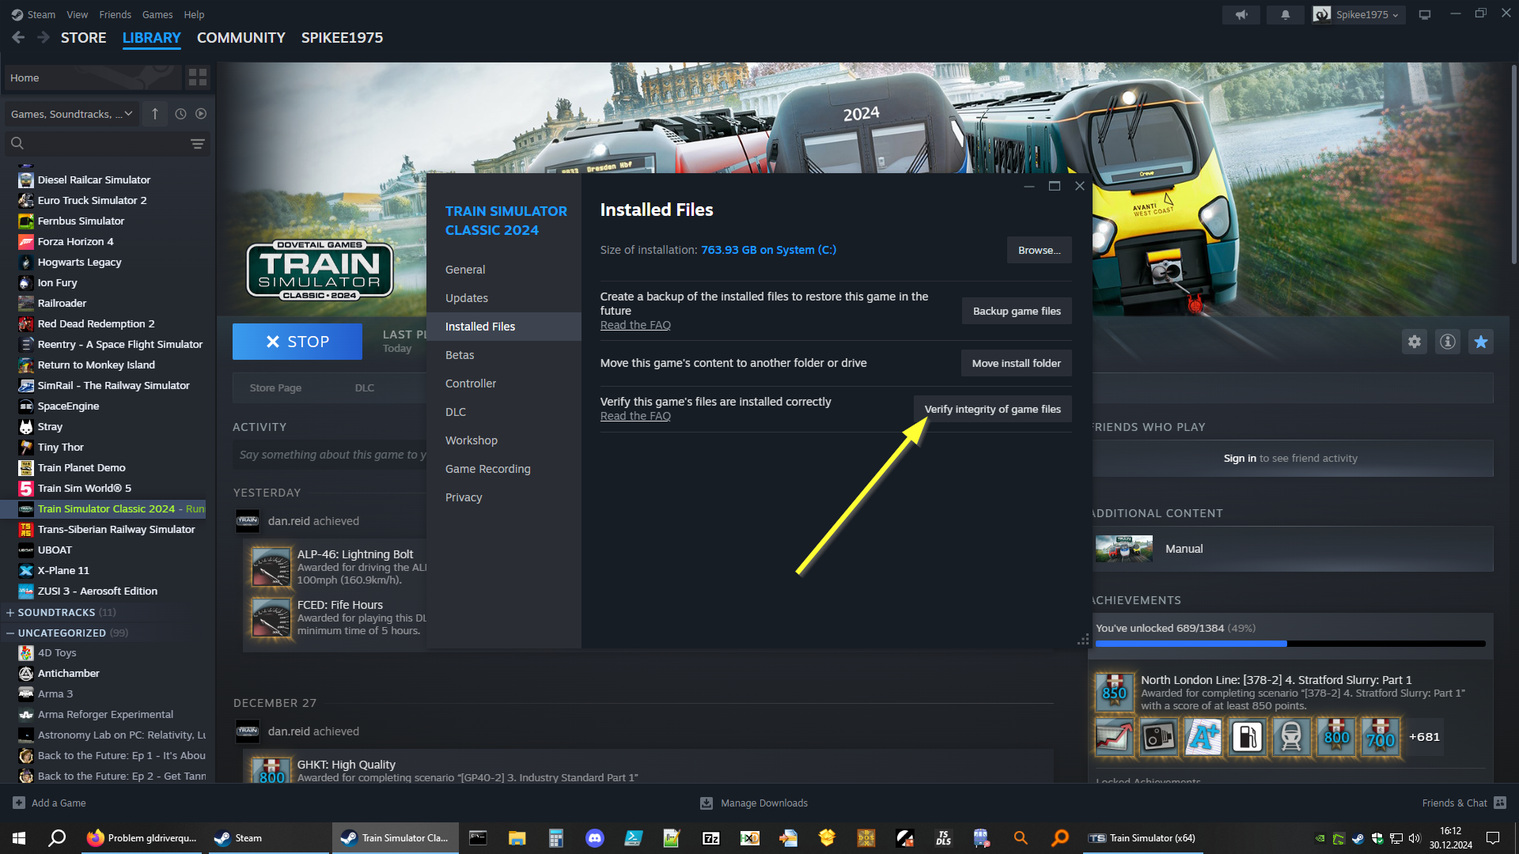The width and height of the screenshot is (1519, 854).
Task: Open the Manual additional content thumbnail
Action: point(1123,549)
